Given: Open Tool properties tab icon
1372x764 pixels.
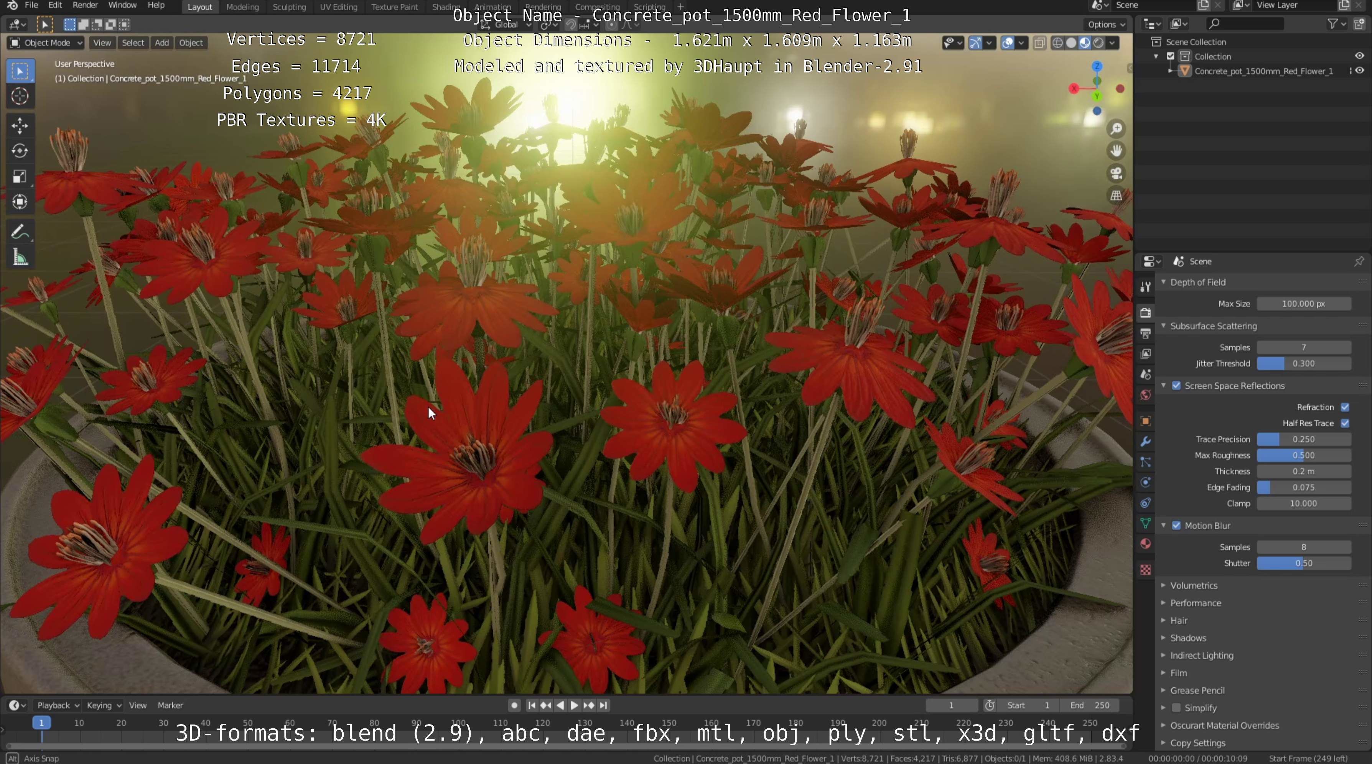Looking at the screenshot, I should [x=1146, y=287].
